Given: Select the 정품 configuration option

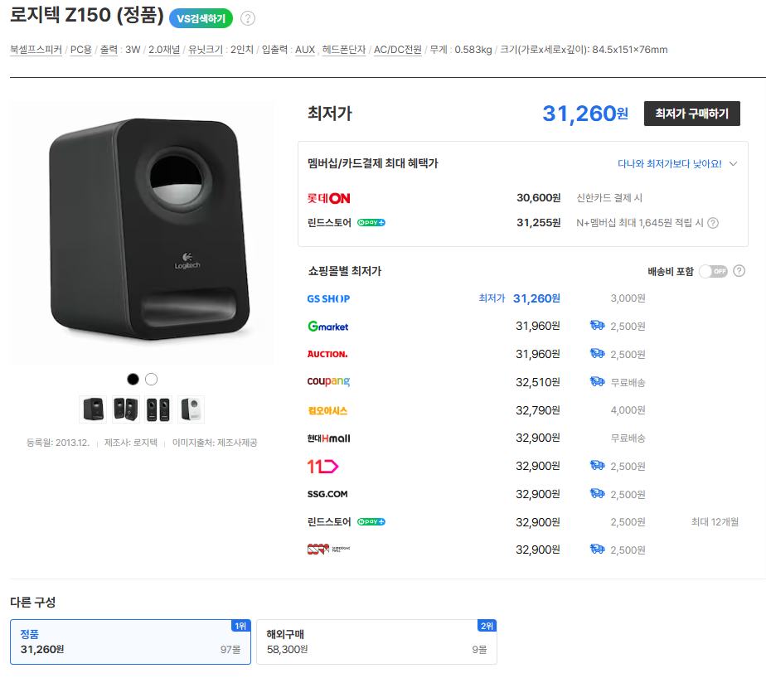Looking at the screenshot, I should click(130, 642).
